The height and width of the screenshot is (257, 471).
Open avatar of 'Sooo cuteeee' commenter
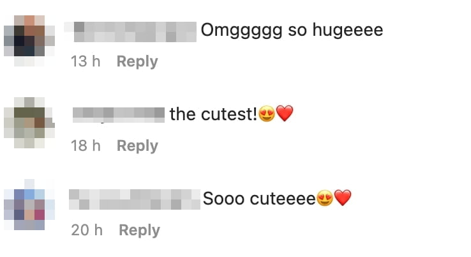29,205
